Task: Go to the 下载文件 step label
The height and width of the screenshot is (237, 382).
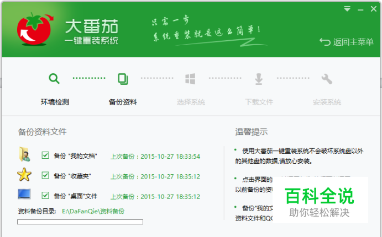Action: (x=259, y=102)
